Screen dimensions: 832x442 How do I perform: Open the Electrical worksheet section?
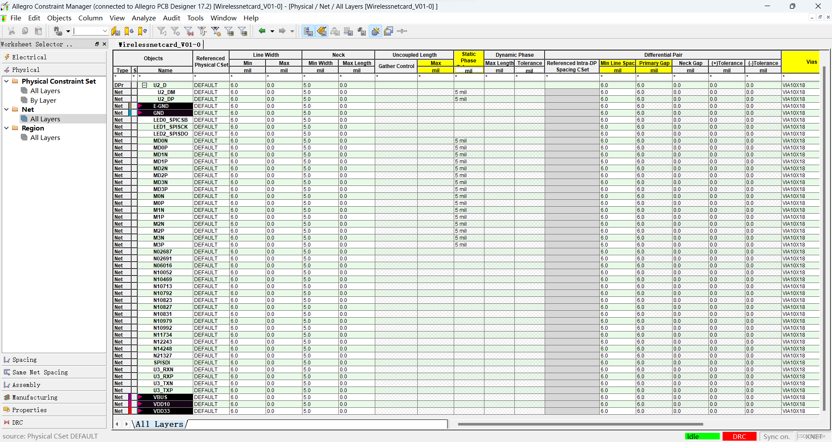(x=29, y=57)
